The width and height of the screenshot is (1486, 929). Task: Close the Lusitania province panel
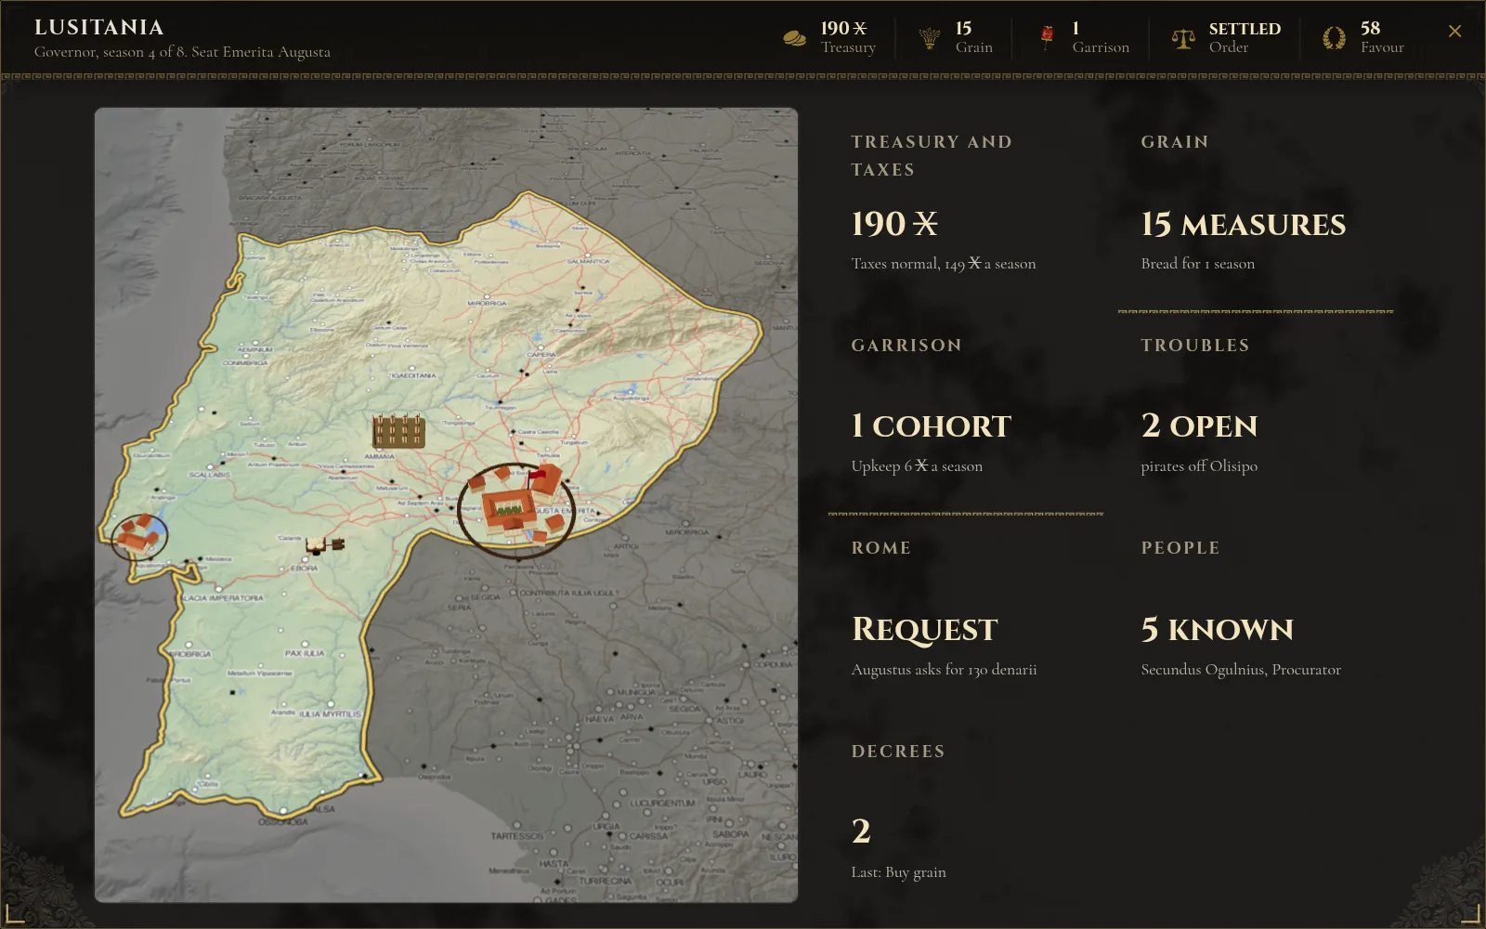(x=1454, y=32)
